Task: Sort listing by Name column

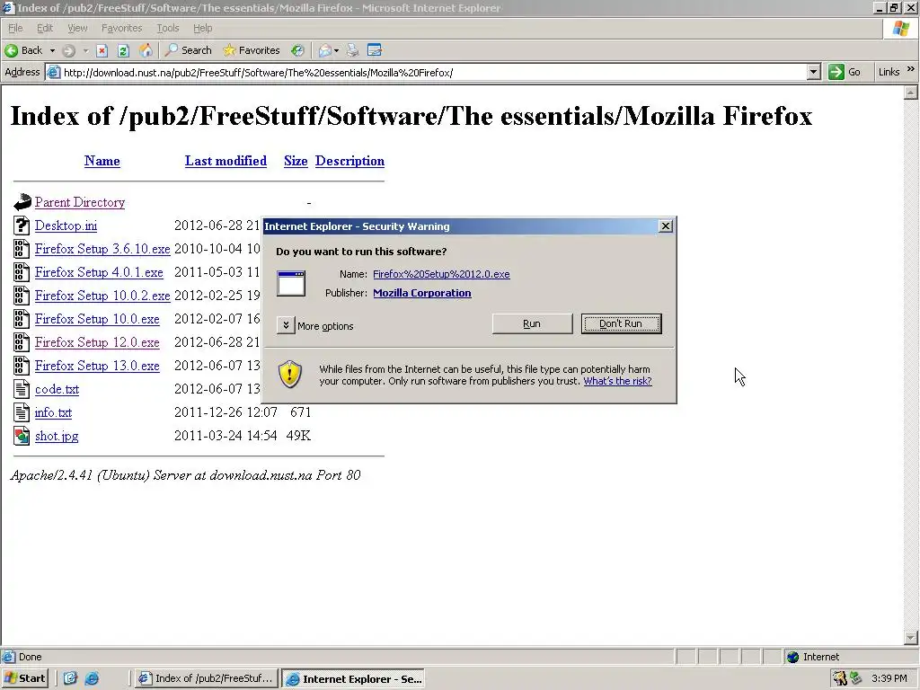Action: click(x=102, y=161)
